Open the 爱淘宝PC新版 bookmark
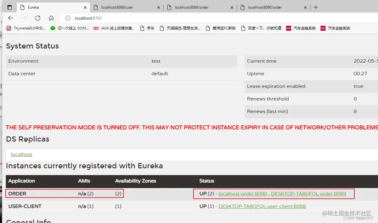This screenshot has width=378, height=223. point(221,28)
